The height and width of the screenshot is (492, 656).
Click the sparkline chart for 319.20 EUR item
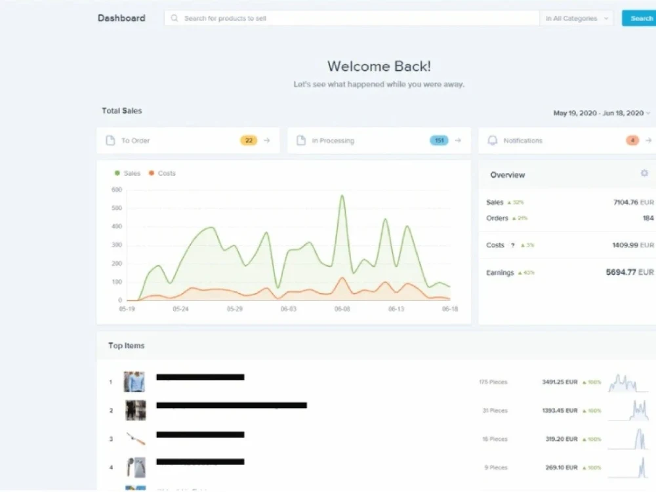628,438
